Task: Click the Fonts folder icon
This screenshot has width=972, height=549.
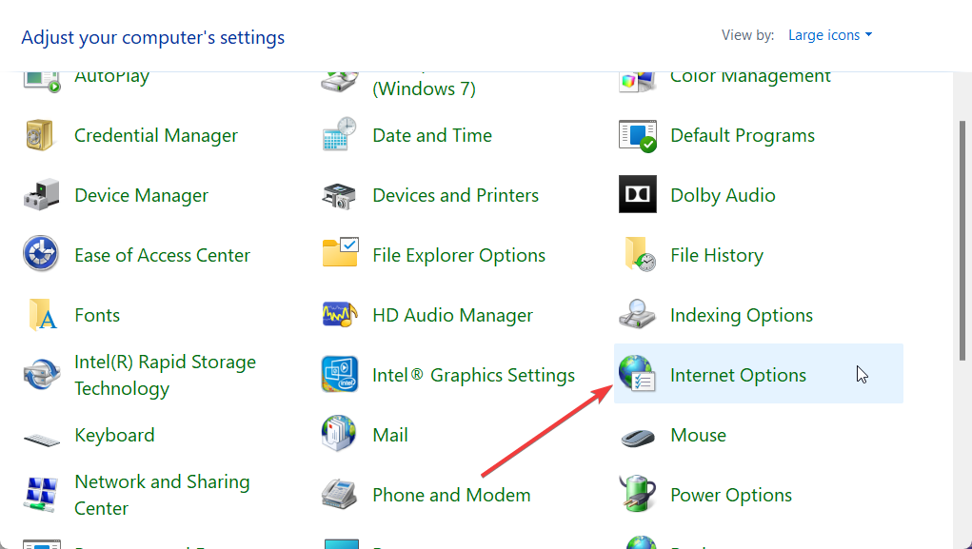Action: [42, 315]
